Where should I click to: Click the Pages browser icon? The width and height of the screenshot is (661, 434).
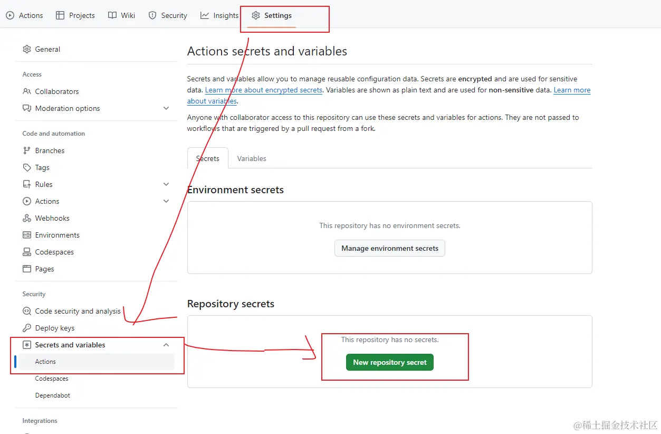click(x=27, y=269)
